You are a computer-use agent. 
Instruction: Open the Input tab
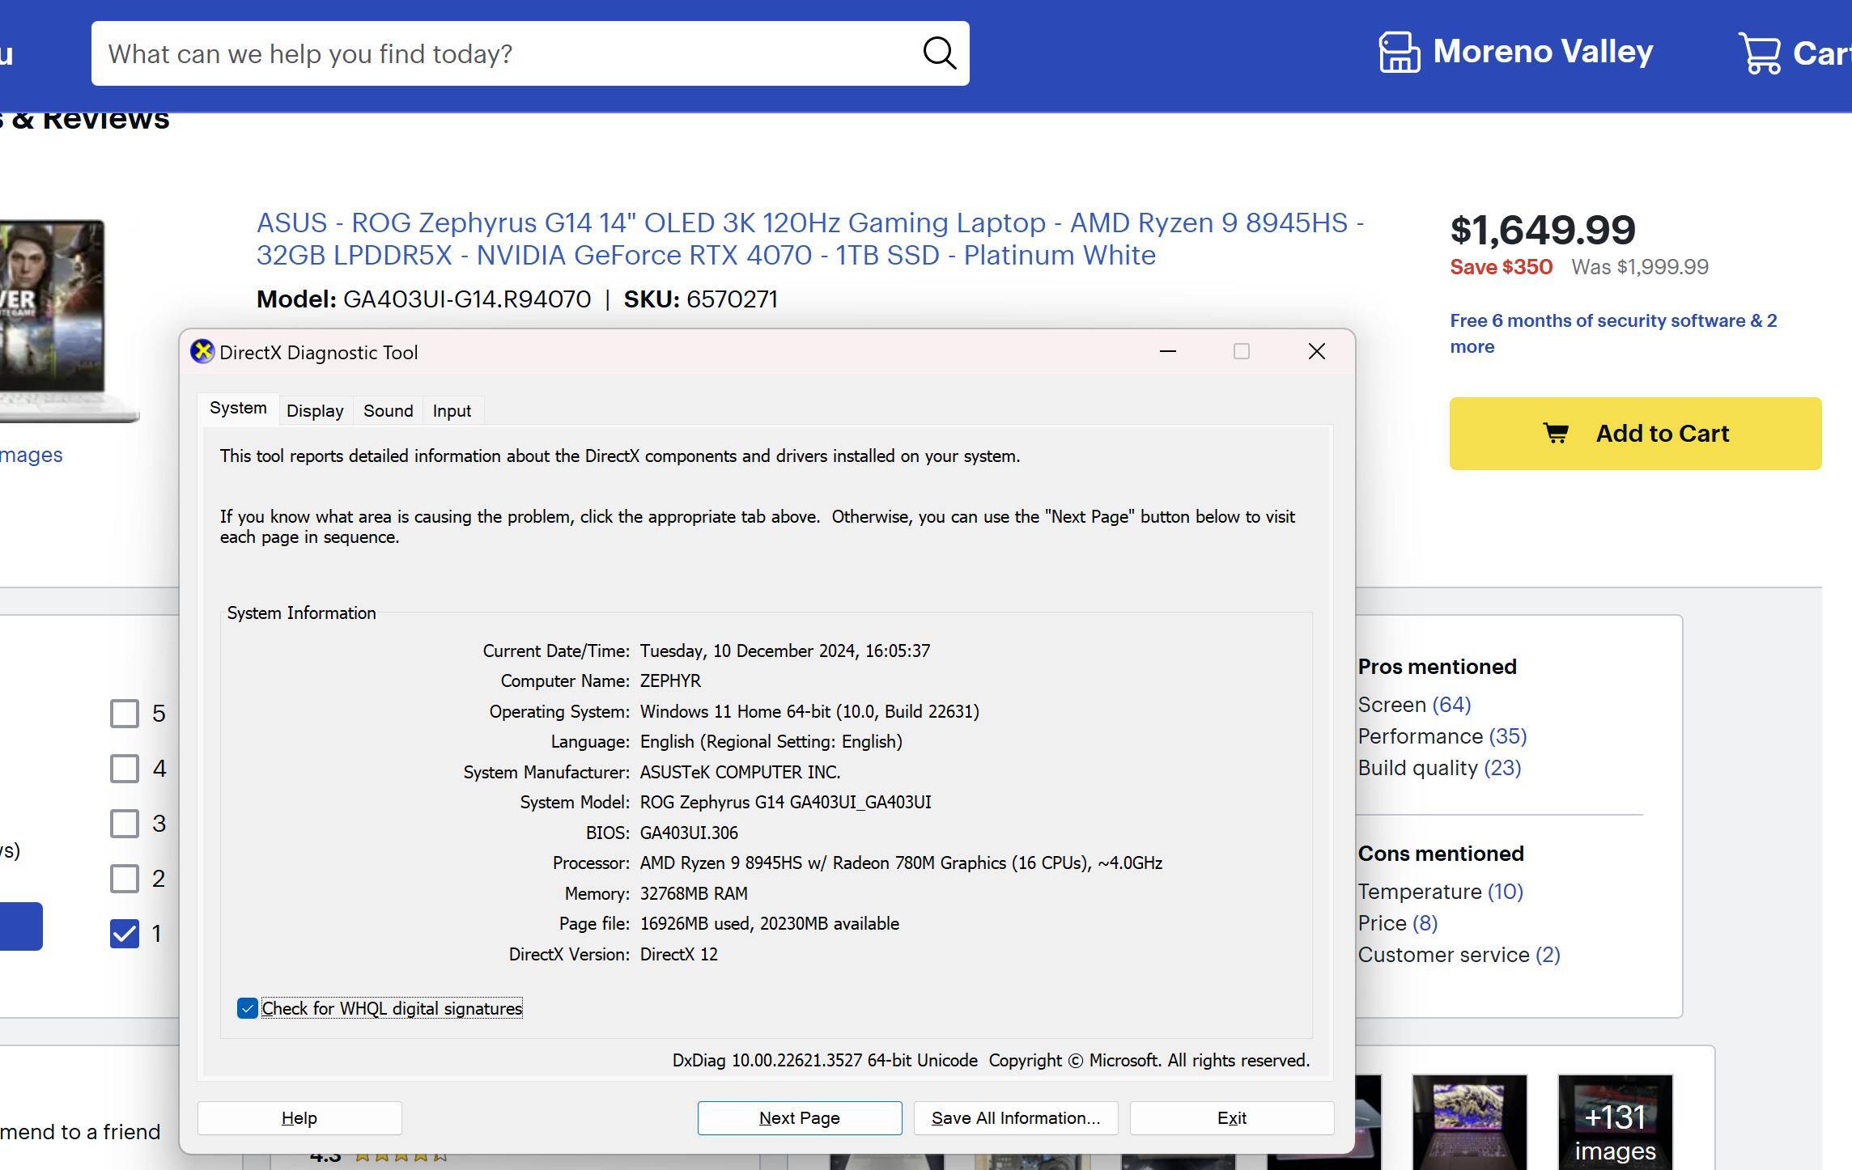tap(452, 411)
